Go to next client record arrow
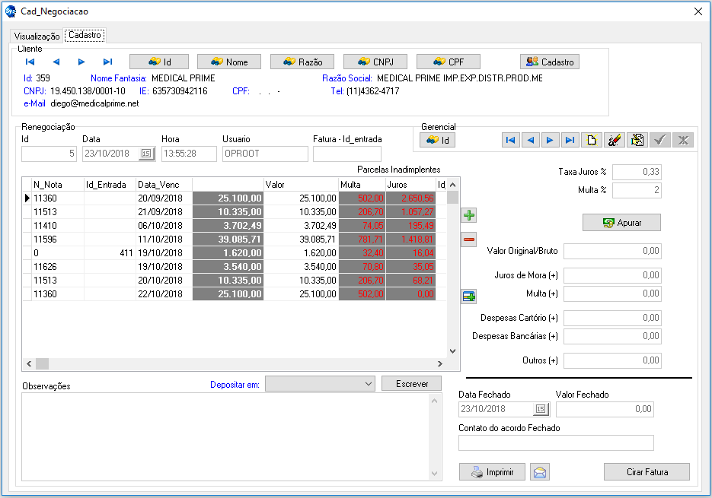Viewport: 712px width, 498px height. pos(81,62)
